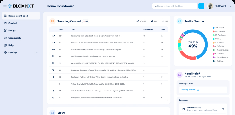Expand the user menu chevron
Image resolution: width=235 pixels, height=115 pixels.
click(x=230, y=6)
